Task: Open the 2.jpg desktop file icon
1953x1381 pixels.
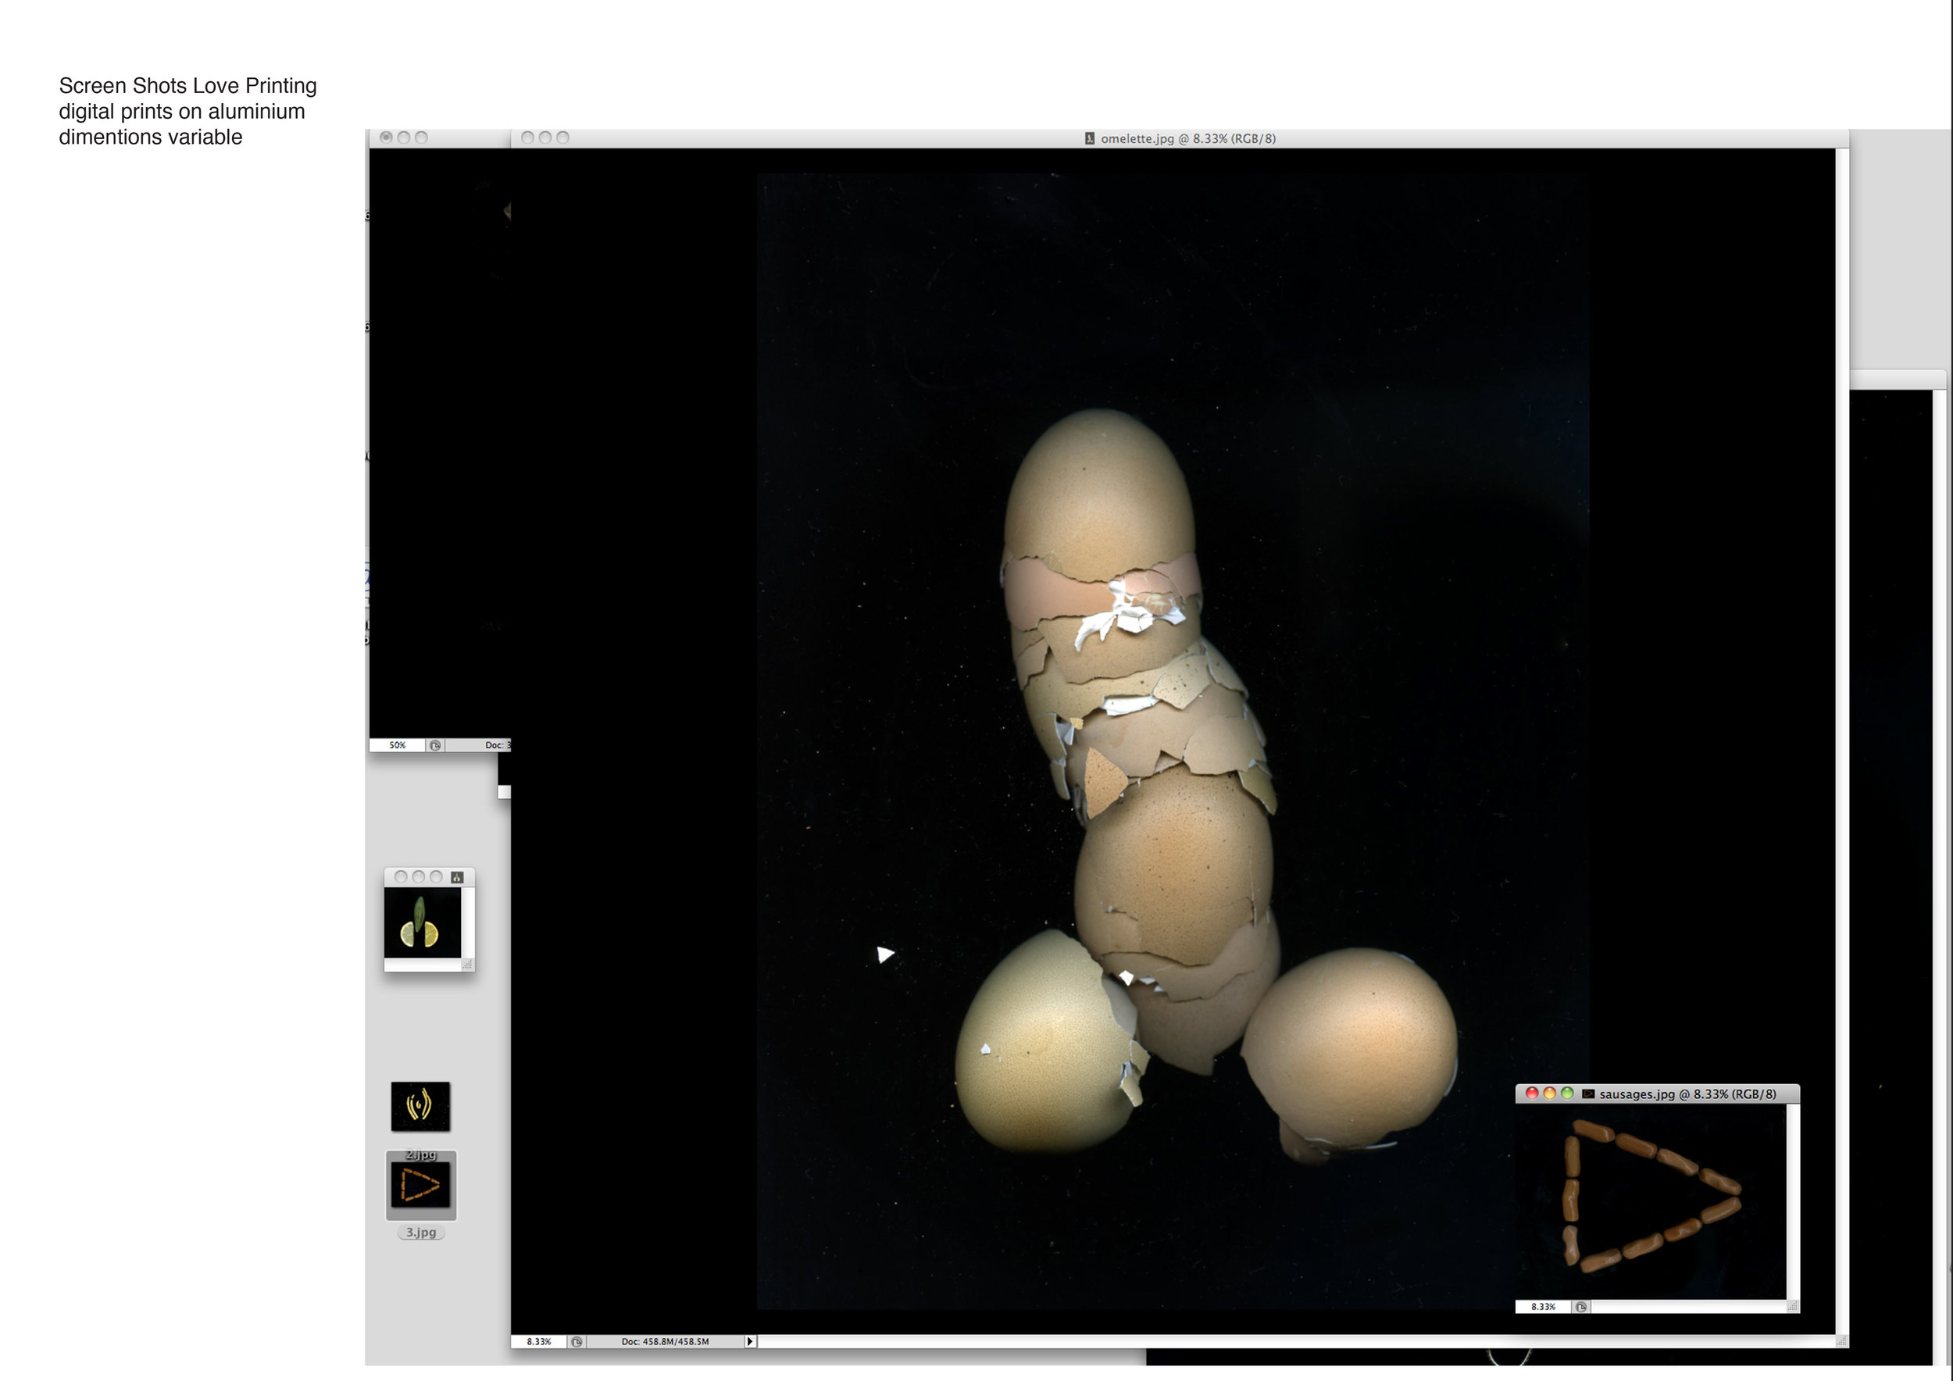Action: (420, 1106)
